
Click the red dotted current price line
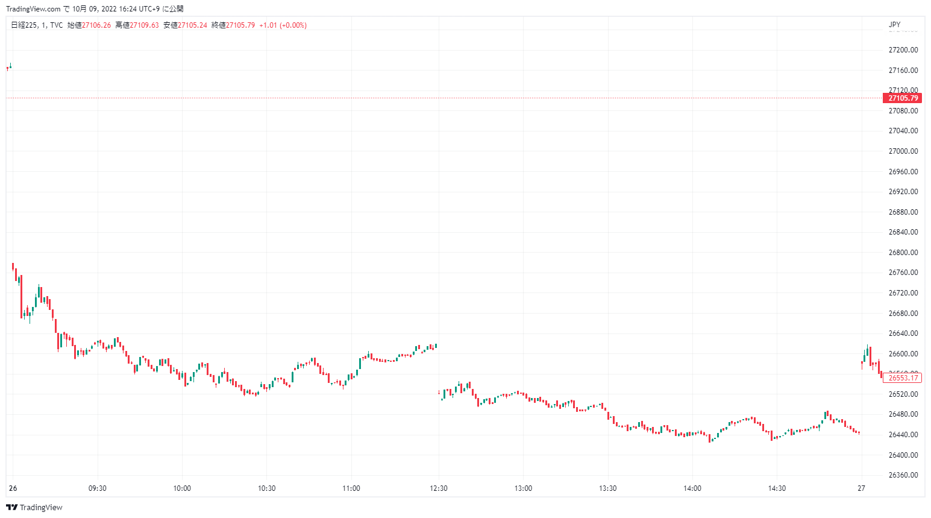click(x=422, y=98)
